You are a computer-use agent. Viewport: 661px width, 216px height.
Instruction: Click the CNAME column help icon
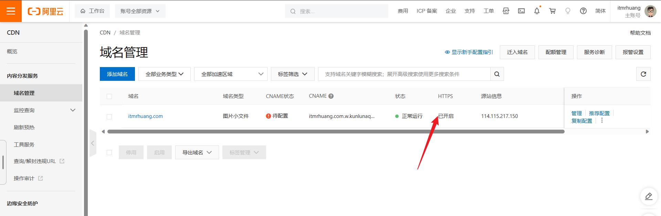tap(331, 96)
